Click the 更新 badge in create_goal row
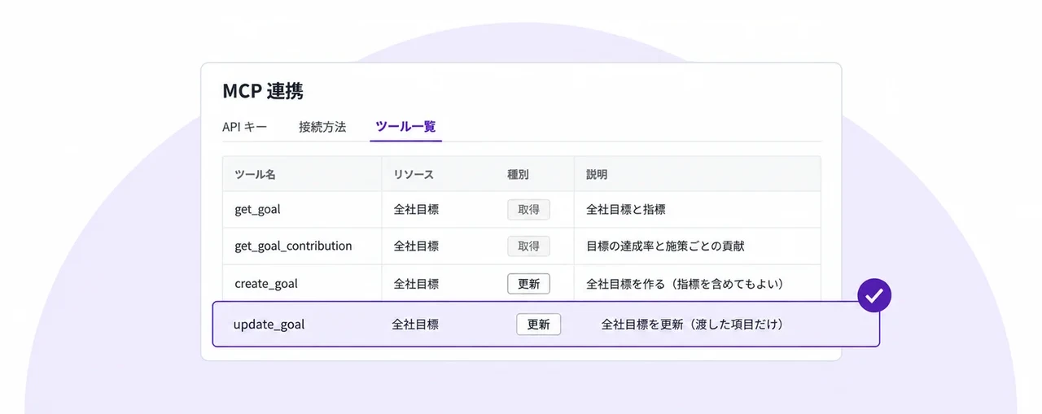The height and width of the screenshot is (414, 1042). click(x=528, y=284)
